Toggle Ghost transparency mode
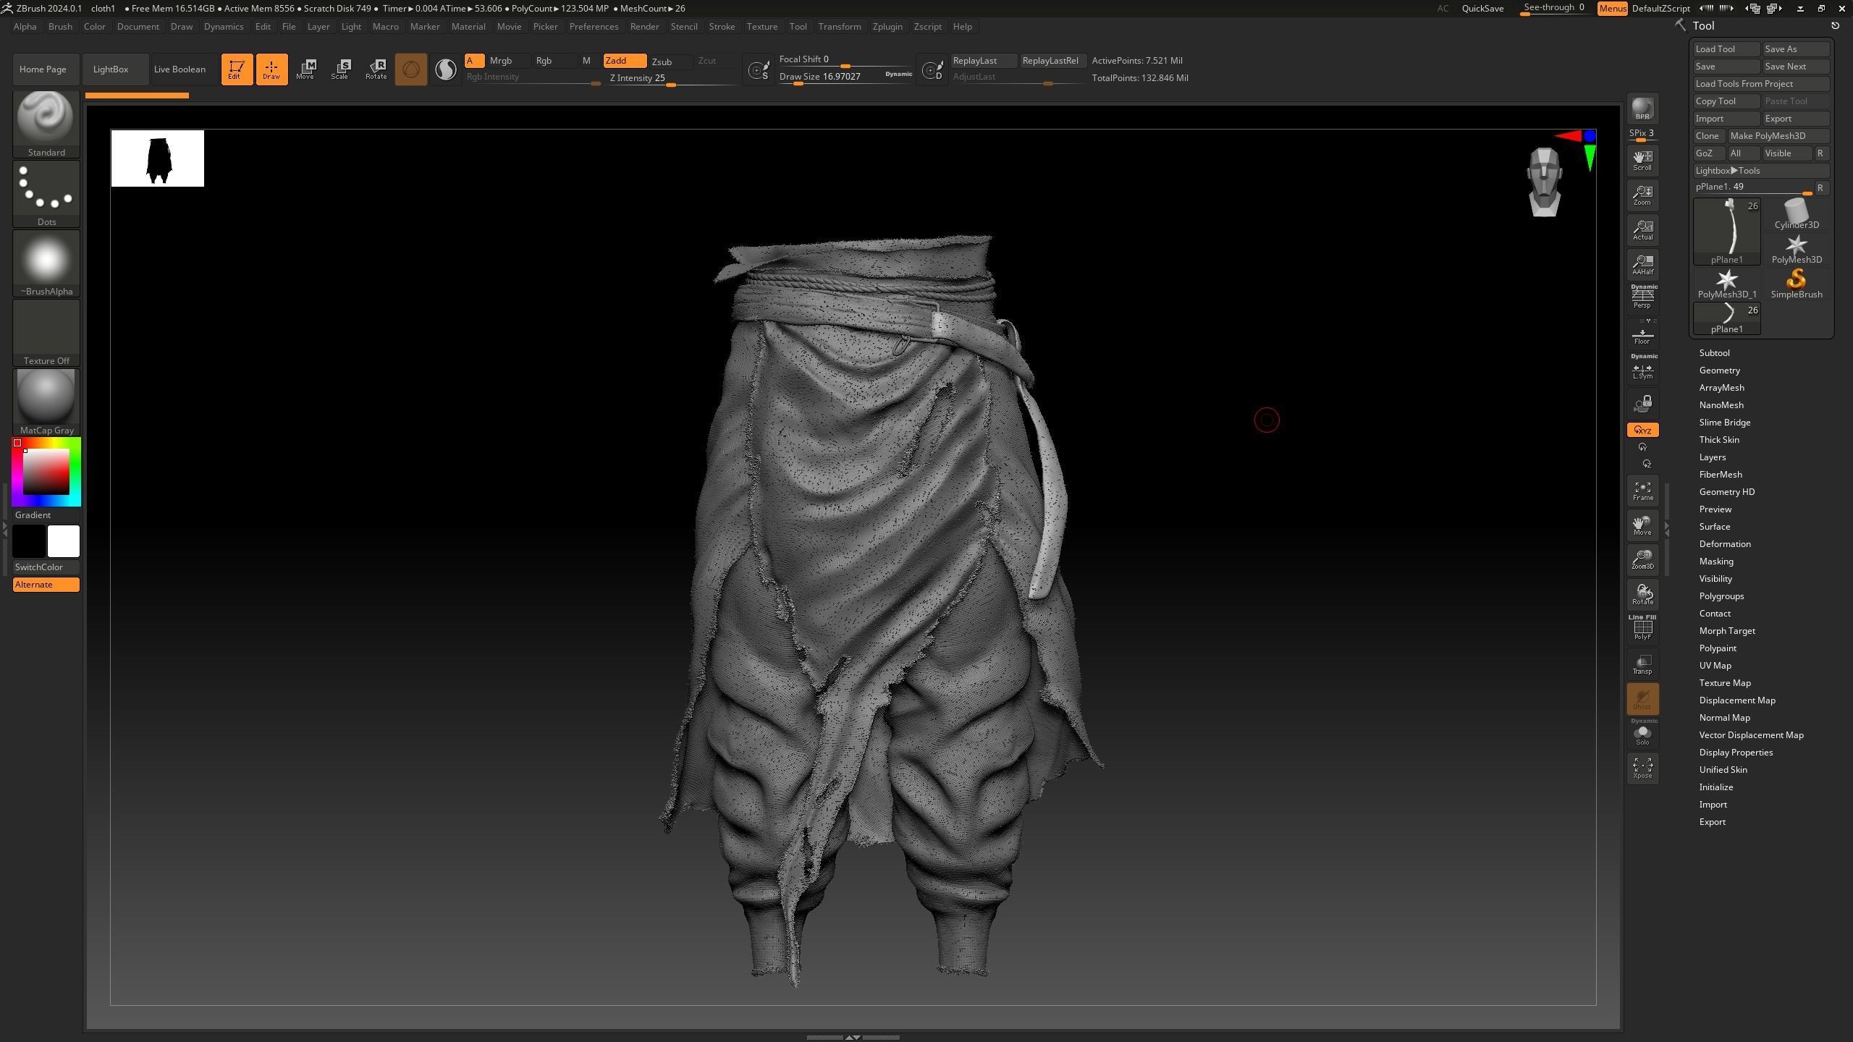Image resolution: width=1853 pixels, height=1042 pixels. (1642, 699)
